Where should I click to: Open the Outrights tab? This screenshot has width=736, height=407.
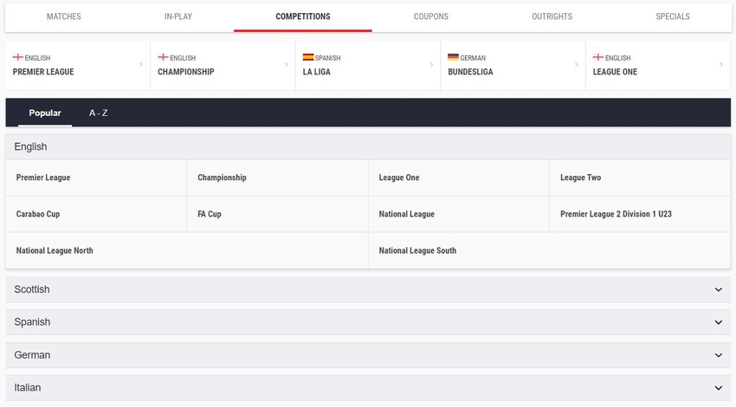pyautogui.click(x=552, y=16)
